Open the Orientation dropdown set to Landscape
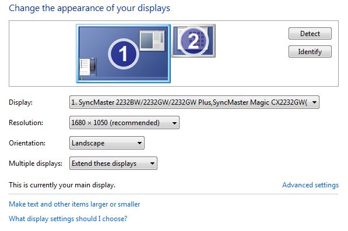 (107, 143)
